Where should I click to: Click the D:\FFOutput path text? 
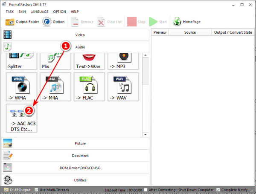pos(20,190)
